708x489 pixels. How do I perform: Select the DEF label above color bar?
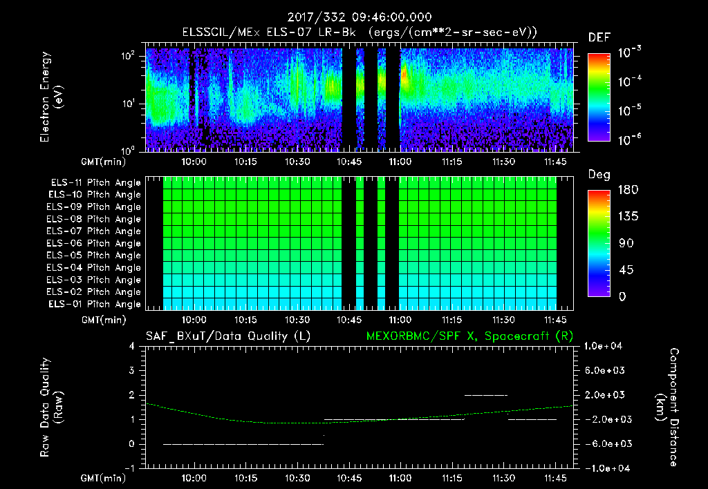[599, 38]
